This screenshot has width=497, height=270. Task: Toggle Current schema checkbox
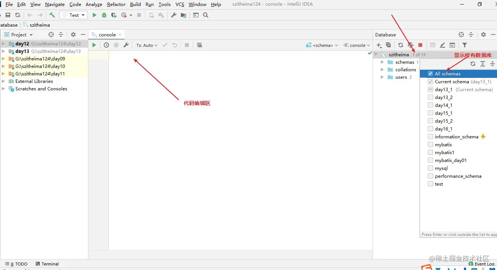[430, 82]
